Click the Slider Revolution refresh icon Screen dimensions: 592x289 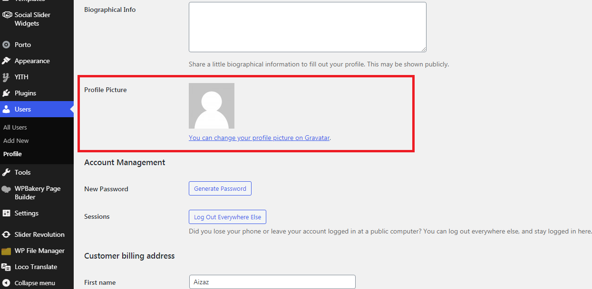click(6, 234)
